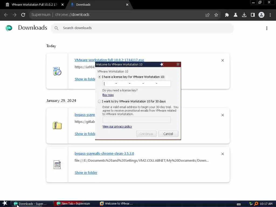This screenshot has height=207, width=276.
Task: Open the experiments flask icon
Action: (x=235, y=15)
